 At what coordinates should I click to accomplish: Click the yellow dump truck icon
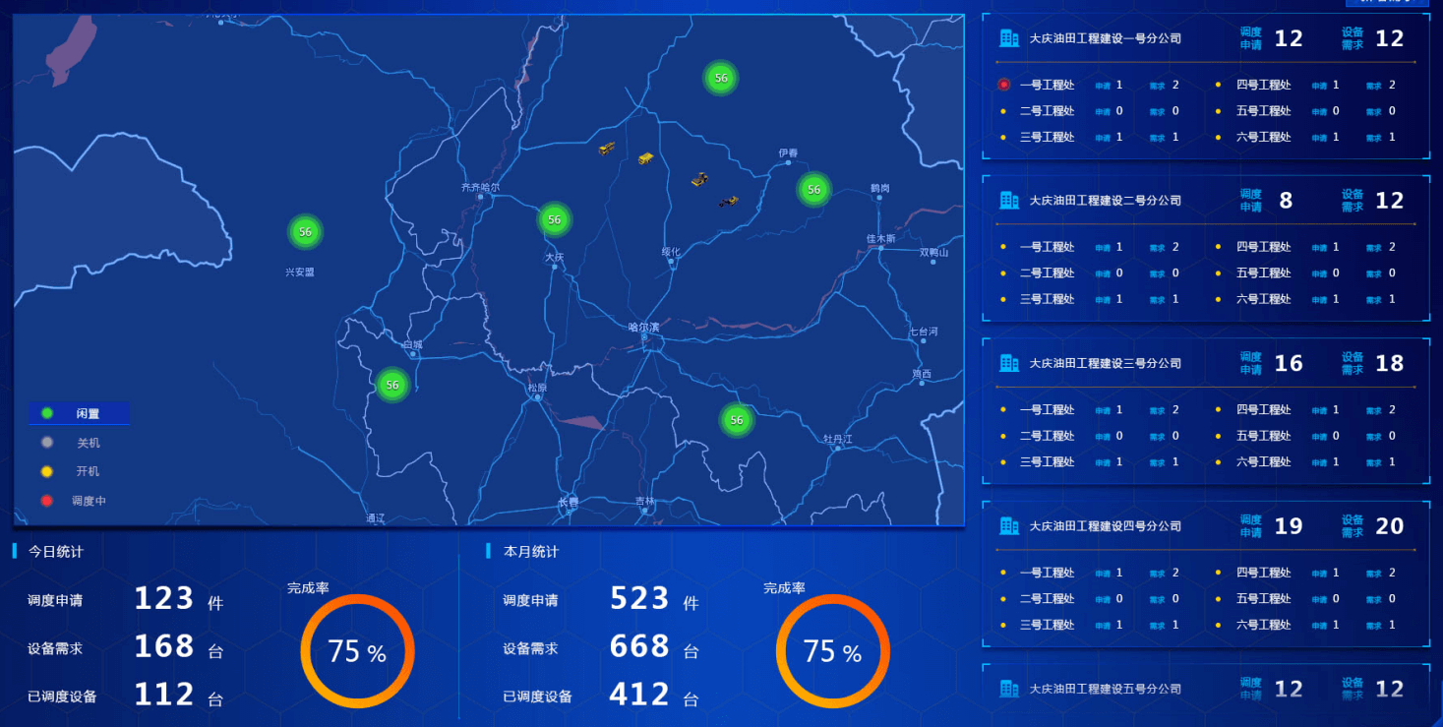pyautogui.click(x=645, y=157)
